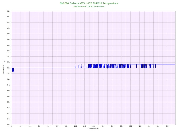Click the 30 seconds time axis label
Image resolution: width=178 pixels, height=133 pixels.
20,126
